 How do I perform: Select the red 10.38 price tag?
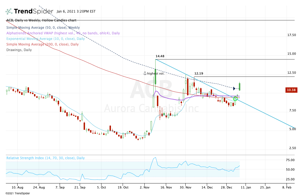pos(291,90)
